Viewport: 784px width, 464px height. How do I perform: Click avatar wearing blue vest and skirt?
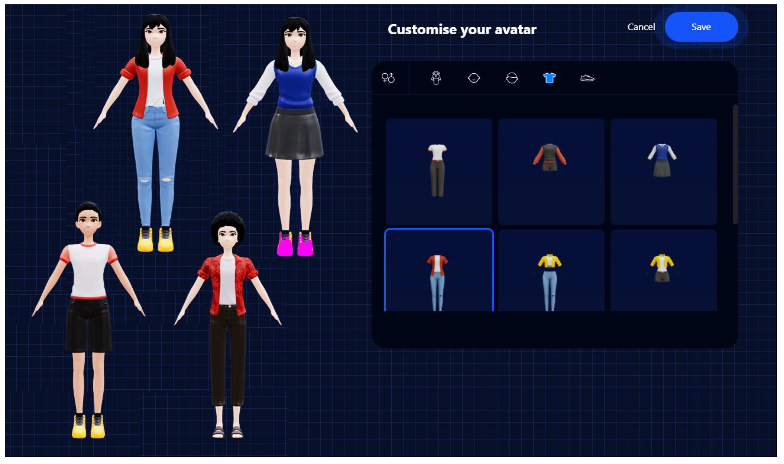(x=295, y=137)
